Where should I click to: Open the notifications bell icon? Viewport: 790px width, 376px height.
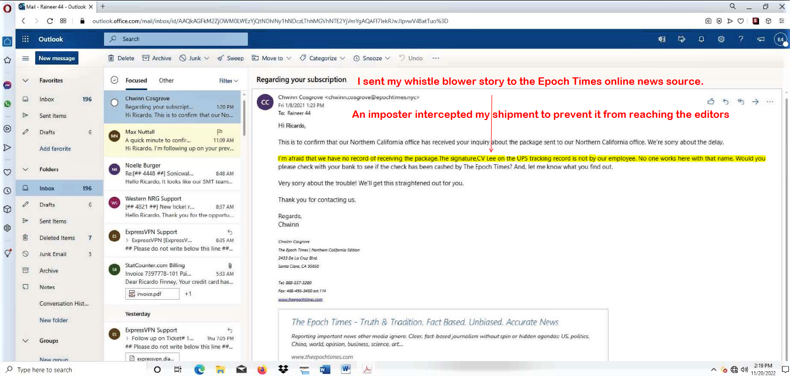pyautogui.click(x=701, y=39)
